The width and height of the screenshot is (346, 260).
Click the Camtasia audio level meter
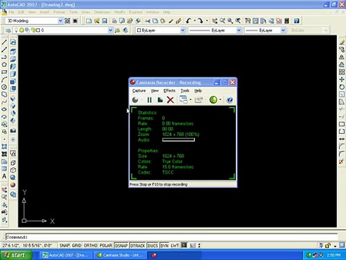click(x=178, y=140)
